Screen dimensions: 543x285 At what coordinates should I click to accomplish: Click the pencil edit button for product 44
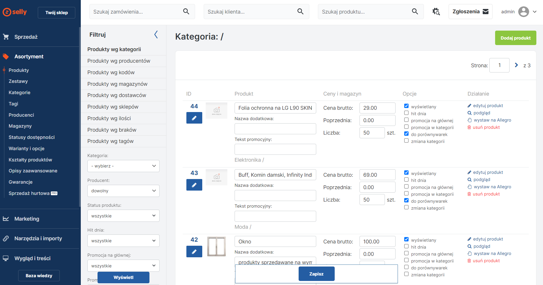click(194, 118)
